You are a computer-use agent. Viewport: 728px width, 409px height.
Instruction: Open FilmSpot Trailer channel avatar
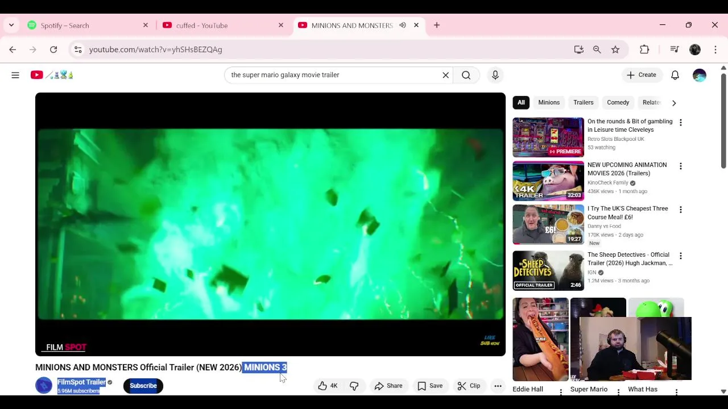pyautogui.click(x=44, y=386)
